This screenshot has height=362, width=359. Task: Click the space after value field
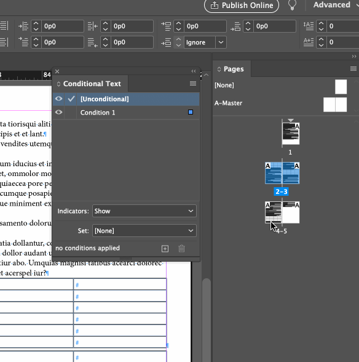click(275, 26)
